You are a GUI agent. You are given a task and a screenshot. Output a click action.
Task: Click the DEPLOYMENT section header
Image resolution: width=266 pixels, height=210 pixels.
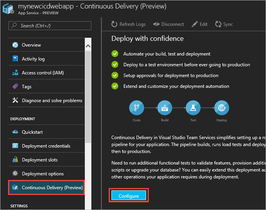[23, 119]
